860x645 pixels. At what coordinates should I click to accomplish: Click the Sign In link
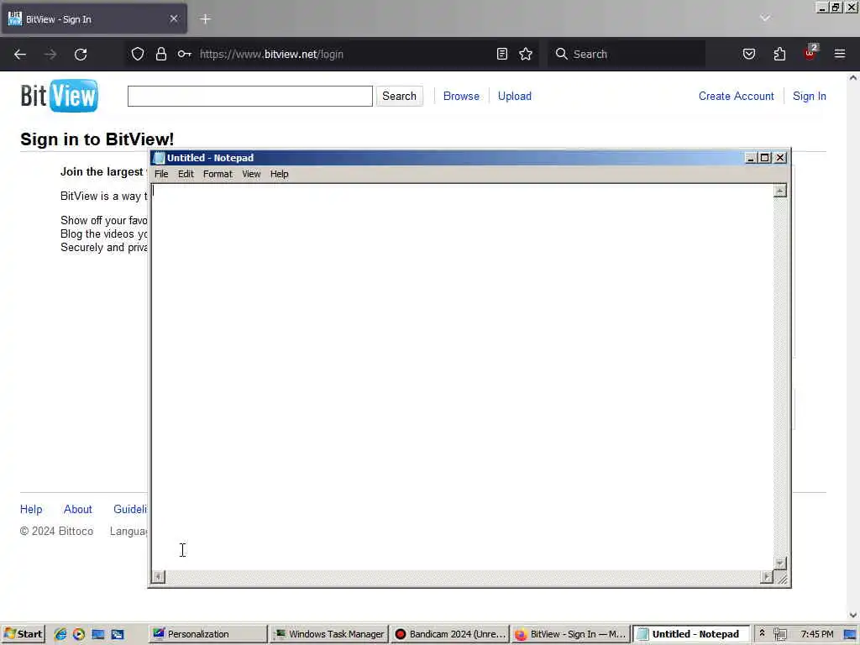(809, 96)
